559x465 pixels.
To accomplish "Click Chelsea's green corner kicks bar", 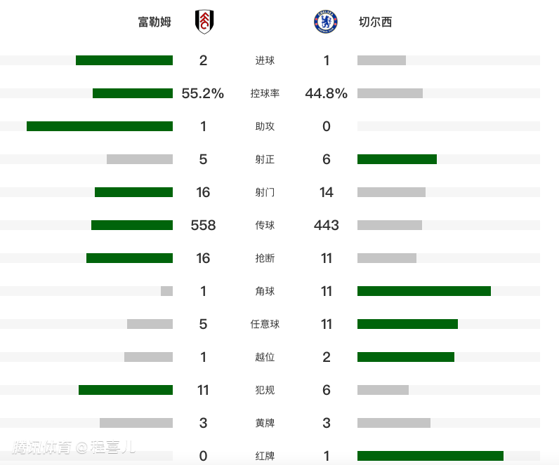I will point(424,291).
